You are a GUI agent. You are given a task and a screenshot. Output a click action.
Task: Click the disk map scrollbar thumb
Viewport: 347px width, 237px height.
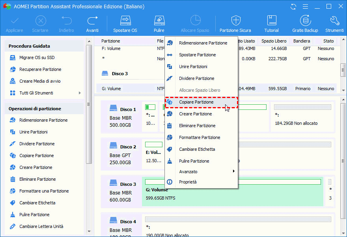click(x=343, y=161)
